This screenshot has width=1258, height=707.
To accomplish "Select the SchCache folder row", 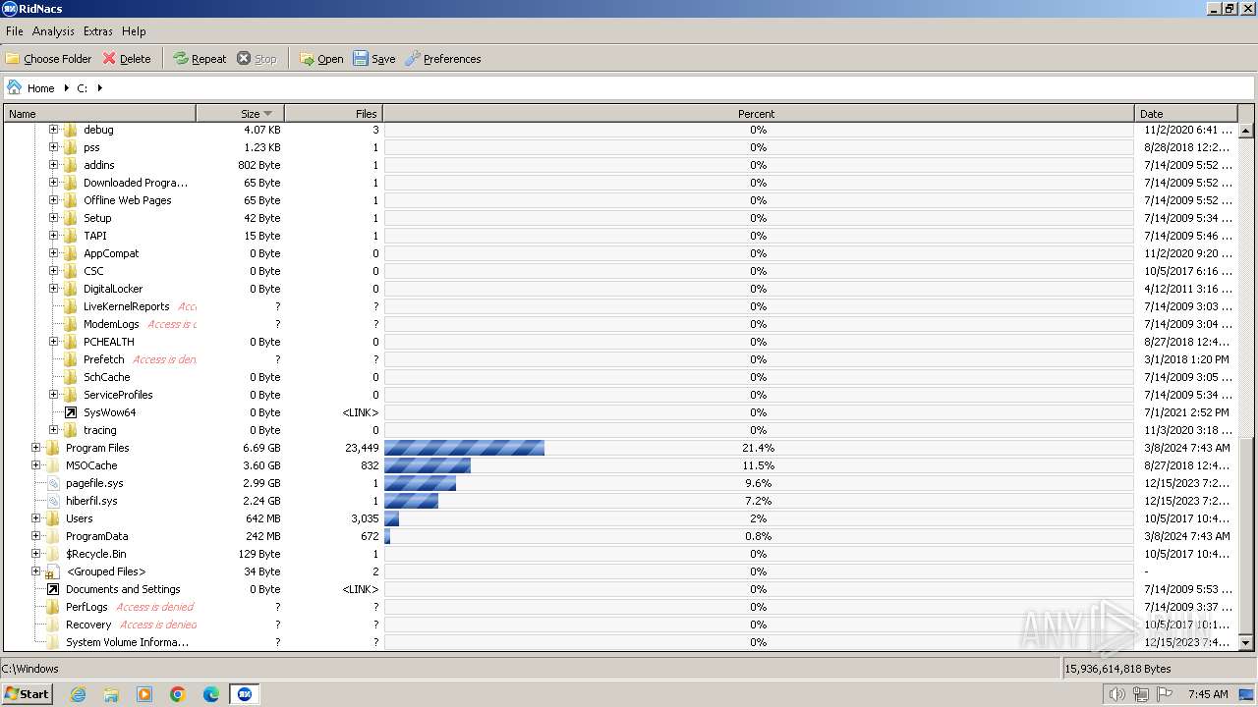I will tap(619, 377).
